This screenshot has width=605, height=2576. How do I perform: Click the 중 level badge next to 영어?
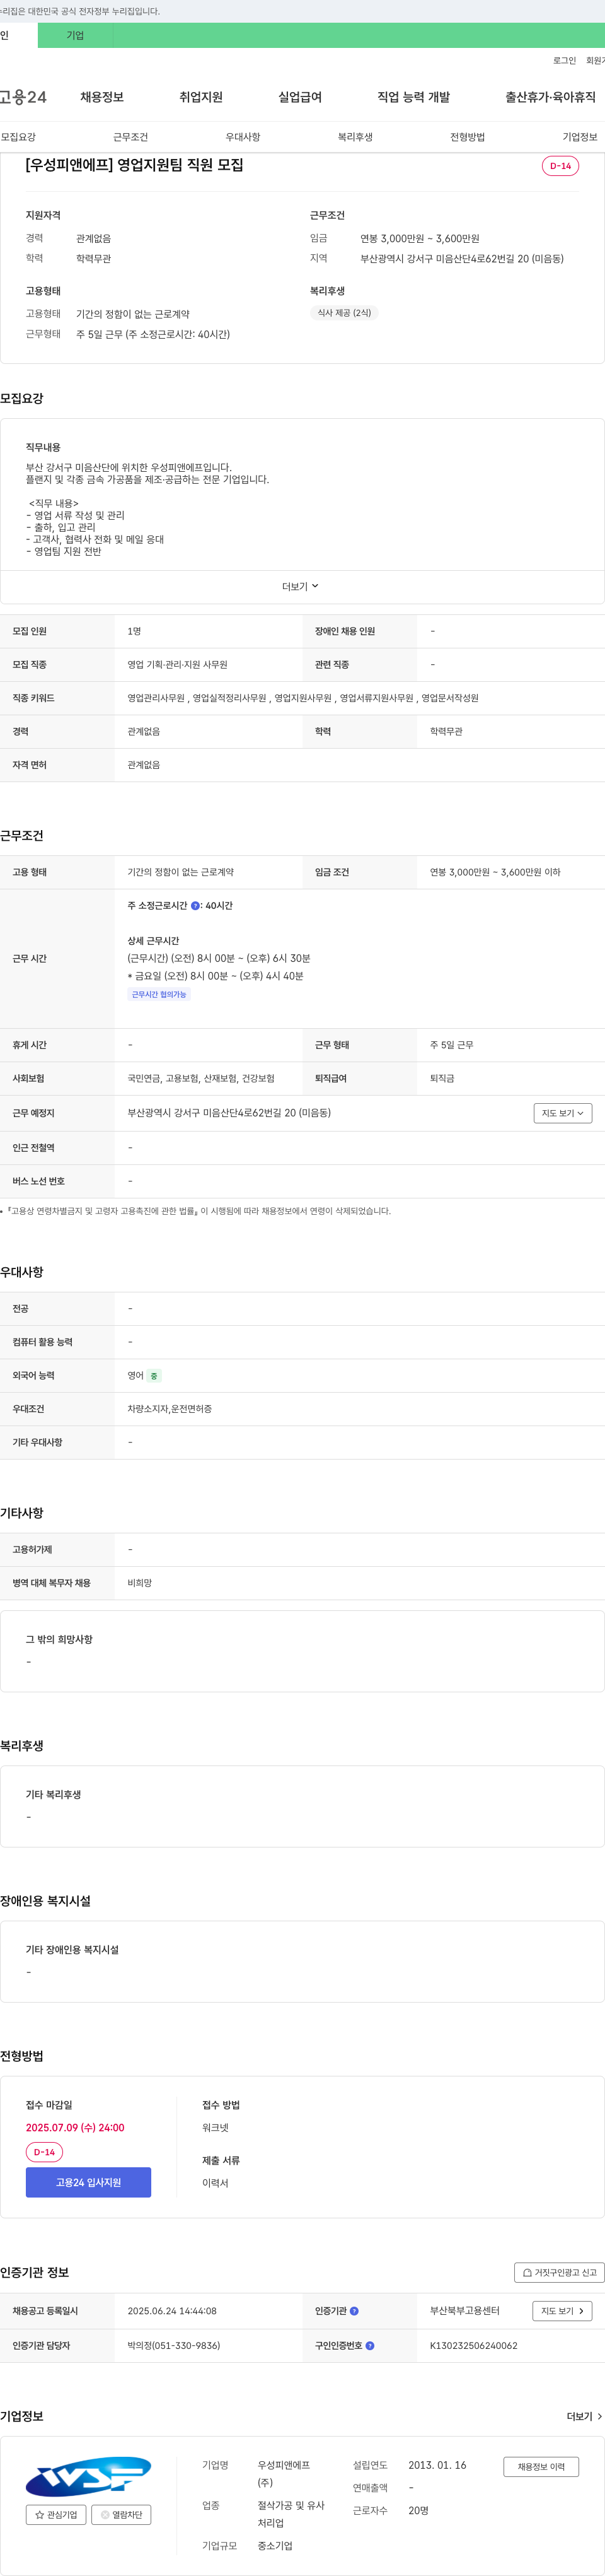[155, 1375]
